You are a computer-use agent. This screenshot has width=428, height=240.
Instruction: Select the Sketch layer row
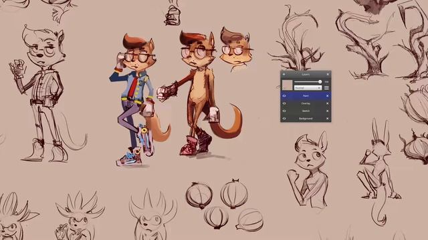click(306, 111)
